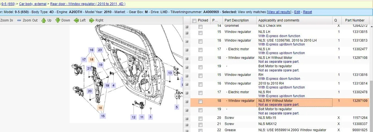Expand the row for part 13313815

click(187, 33)
